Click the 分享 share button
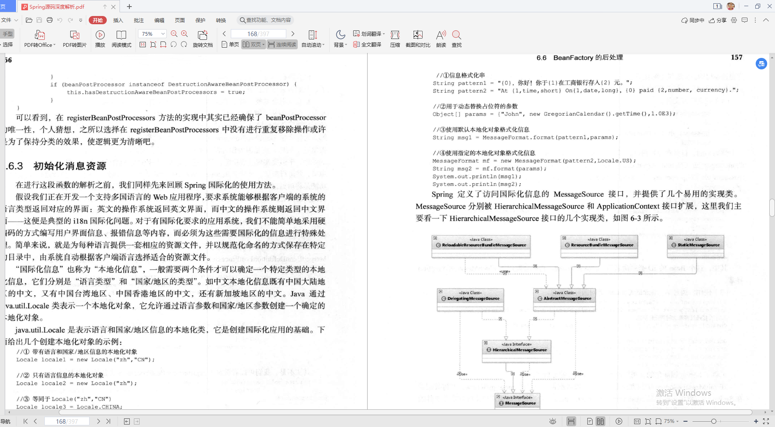This screenshot has width=775, height=427. [718, 20]
